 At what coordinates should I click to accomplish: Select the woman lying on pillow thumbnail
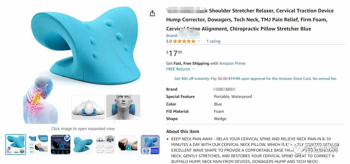pyautogui.click(x=128, y=144)
